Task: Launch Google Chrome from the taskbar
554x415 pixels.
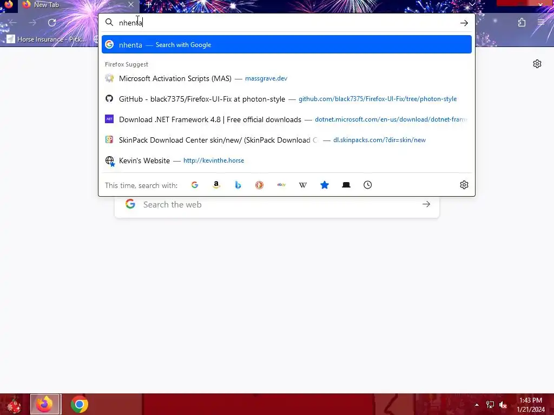Action: (80, 404)
